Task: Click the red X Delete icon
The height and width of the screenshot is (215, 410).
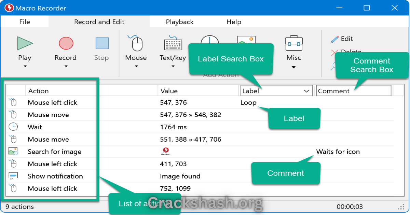Action: click(x=334, y=52)
